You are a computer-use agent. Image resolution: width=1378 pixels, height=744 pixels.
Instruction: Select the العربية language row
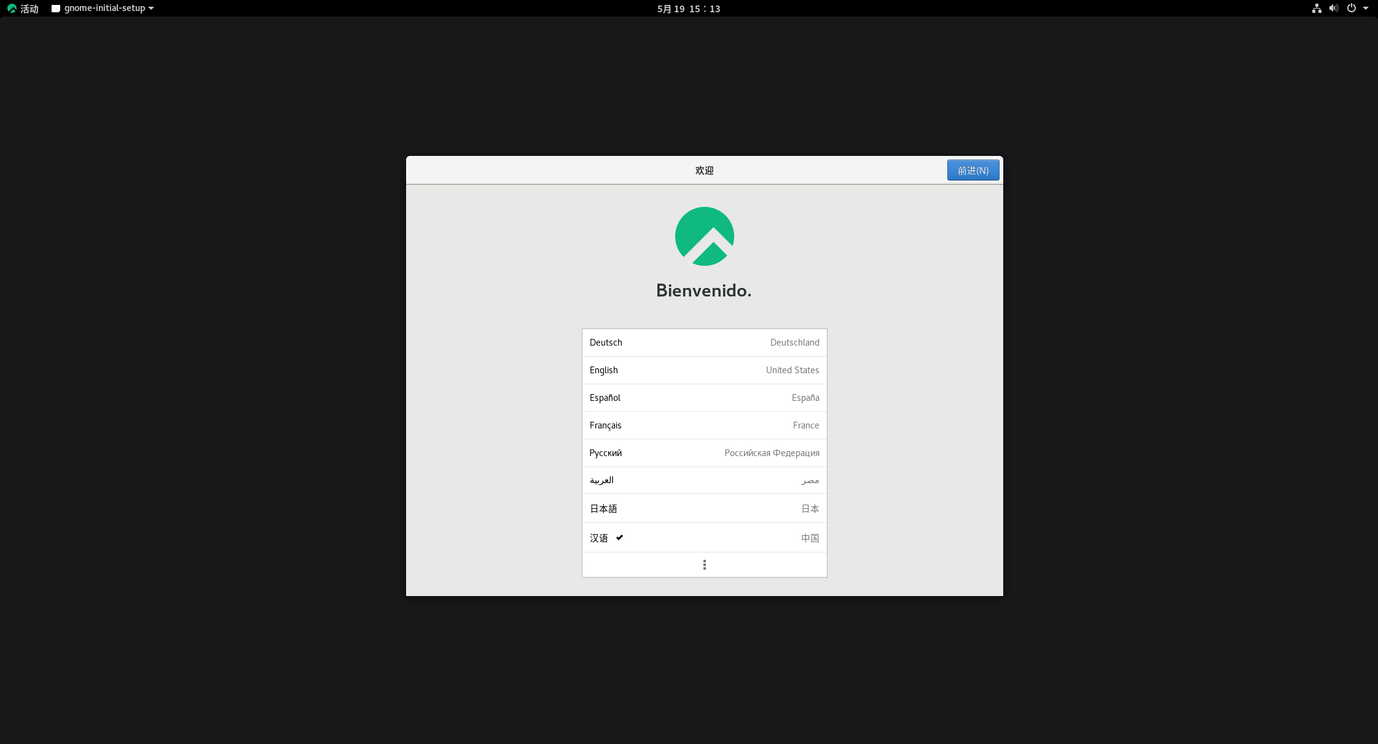(704, 480)
